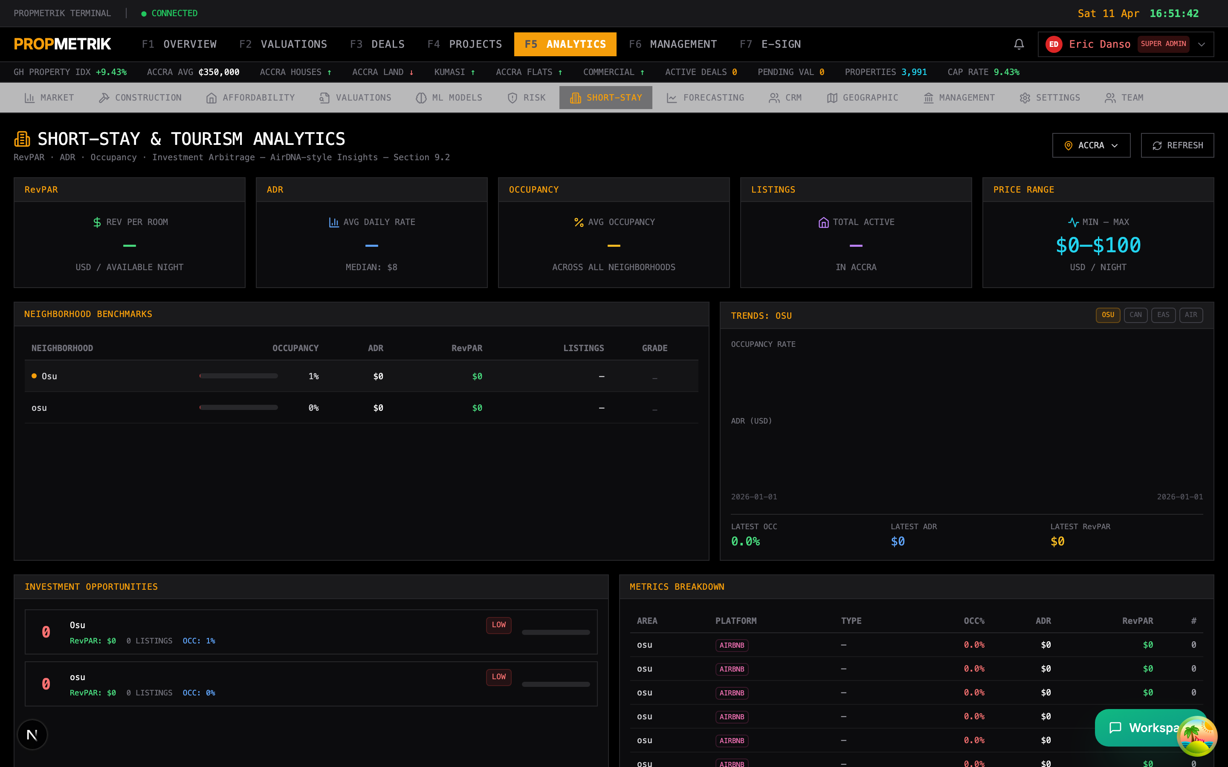Select the CRM sub-tab
1228x767 pixels.
coord(785,98)
